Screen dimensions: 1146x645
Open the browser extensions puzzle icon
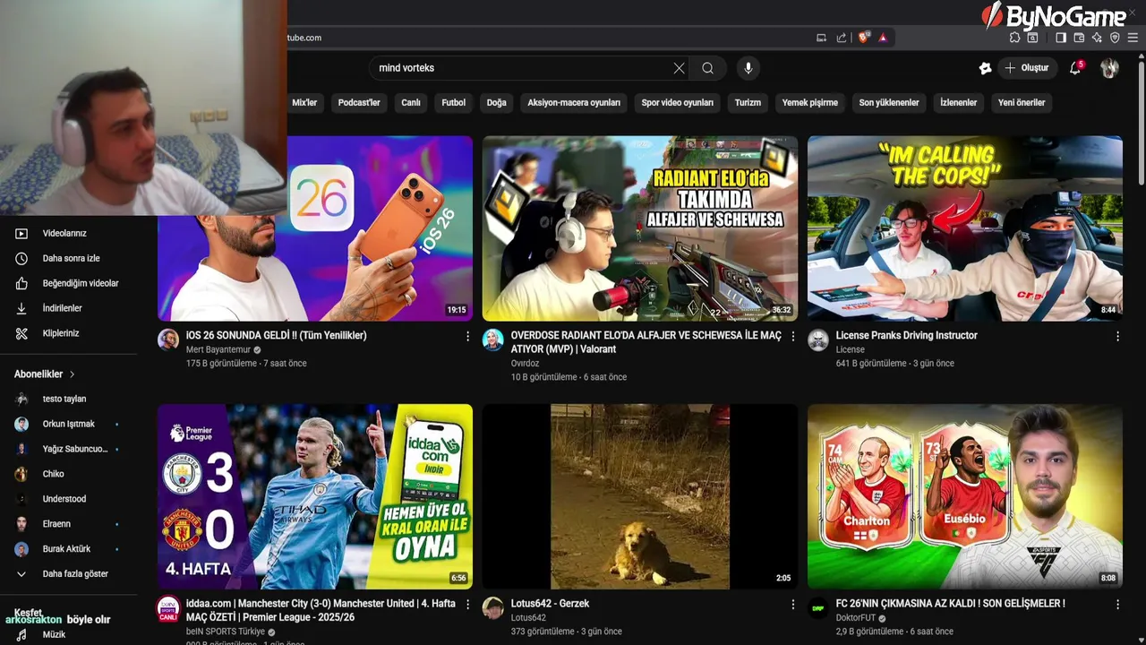coord(1014,38)
